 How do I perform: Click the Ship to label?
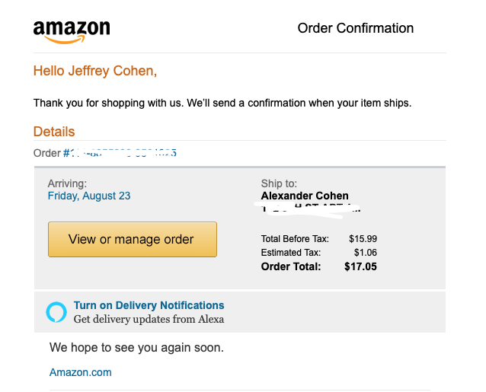(279, 183)
